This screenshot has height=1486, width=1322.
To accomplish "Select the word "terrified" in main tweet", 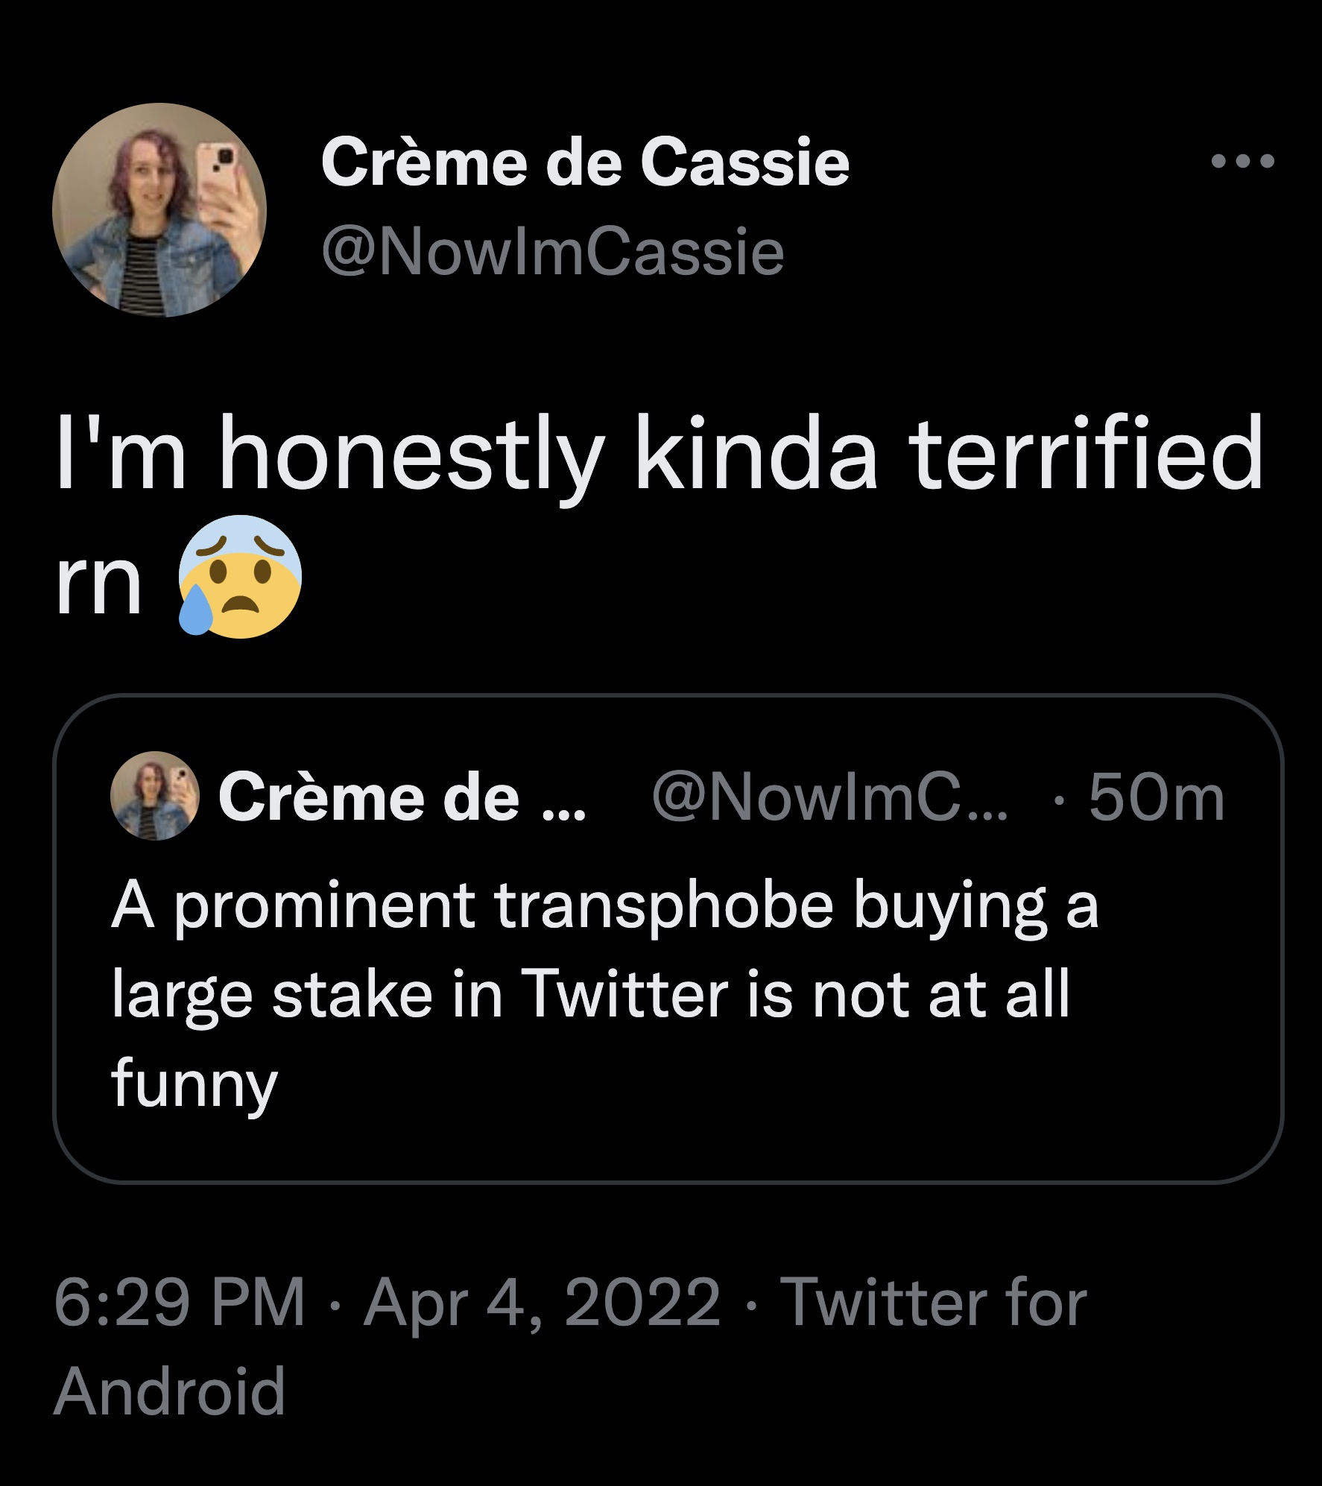I will (1087, 455).
